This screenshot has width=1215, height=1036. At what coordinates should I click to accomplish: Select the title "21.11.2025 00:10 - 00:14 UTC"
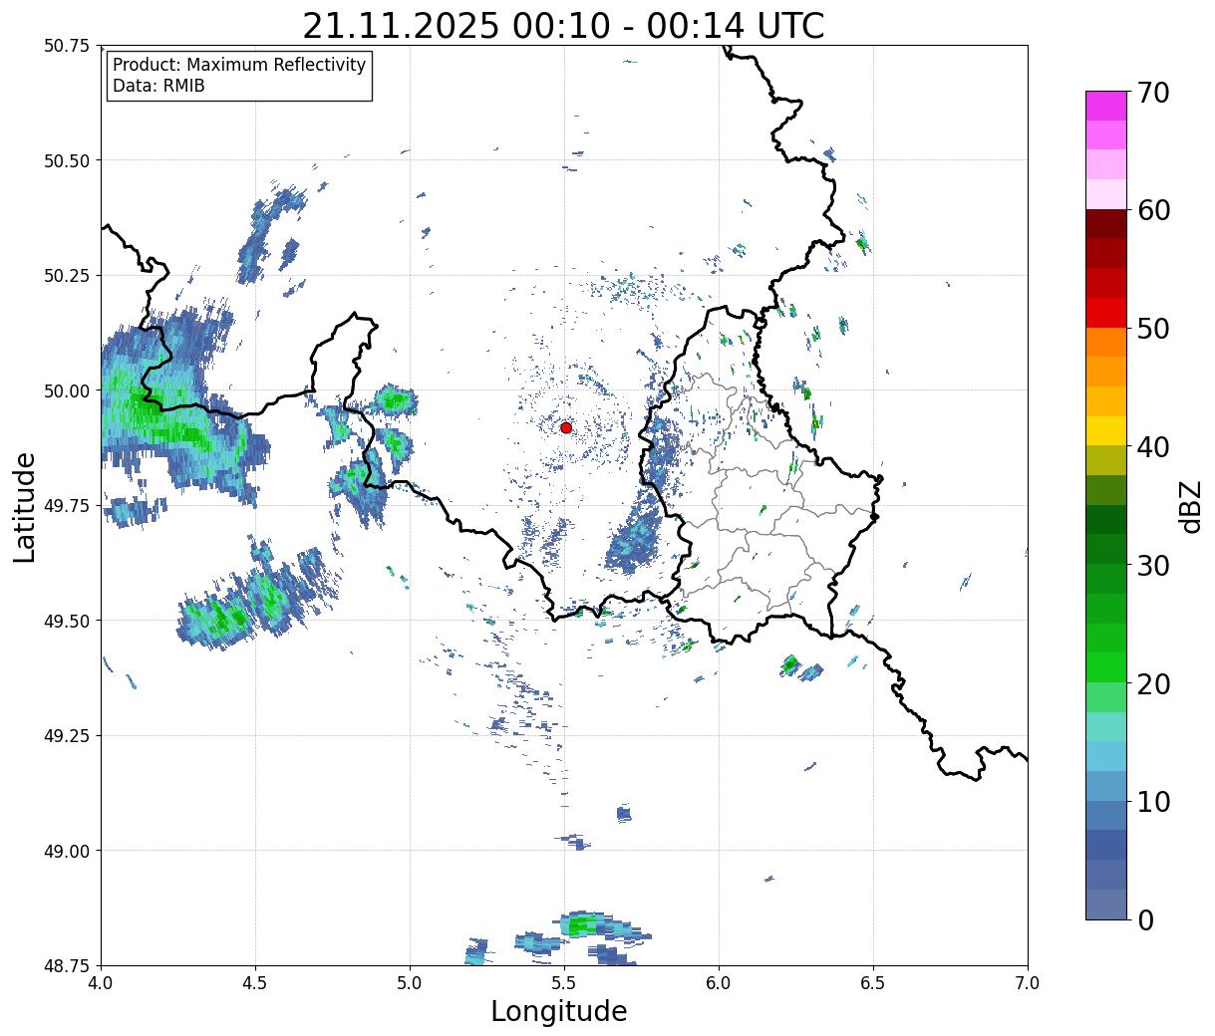[563, 25]
